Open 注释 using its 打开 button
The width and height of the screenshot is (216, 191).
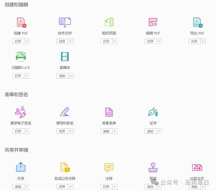[x=106, y=186]
